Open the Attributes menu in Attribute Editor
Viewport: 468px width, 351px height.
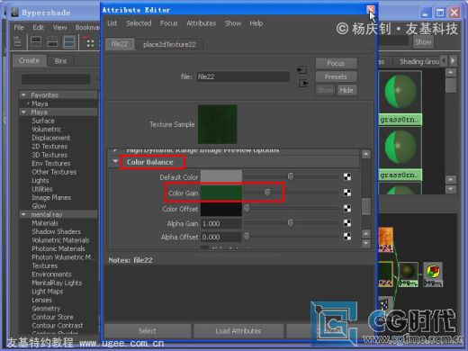[x=201, y=23]
